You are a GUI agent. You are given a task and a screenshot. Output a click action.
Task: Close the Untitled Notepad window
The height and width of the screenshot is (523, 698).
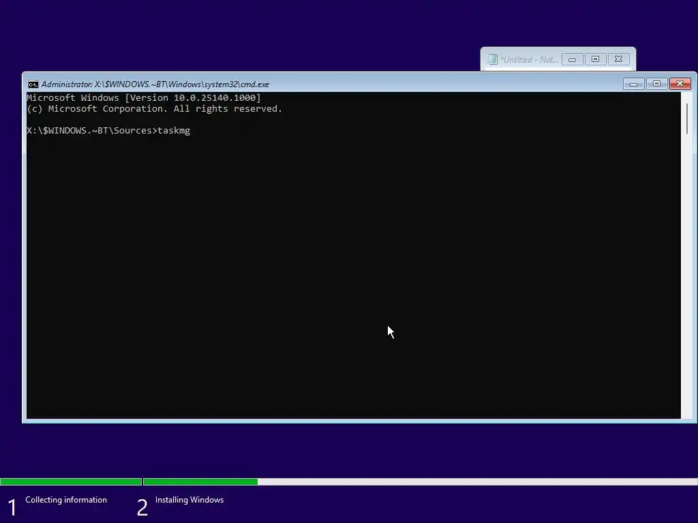click(x=619, y=59)
